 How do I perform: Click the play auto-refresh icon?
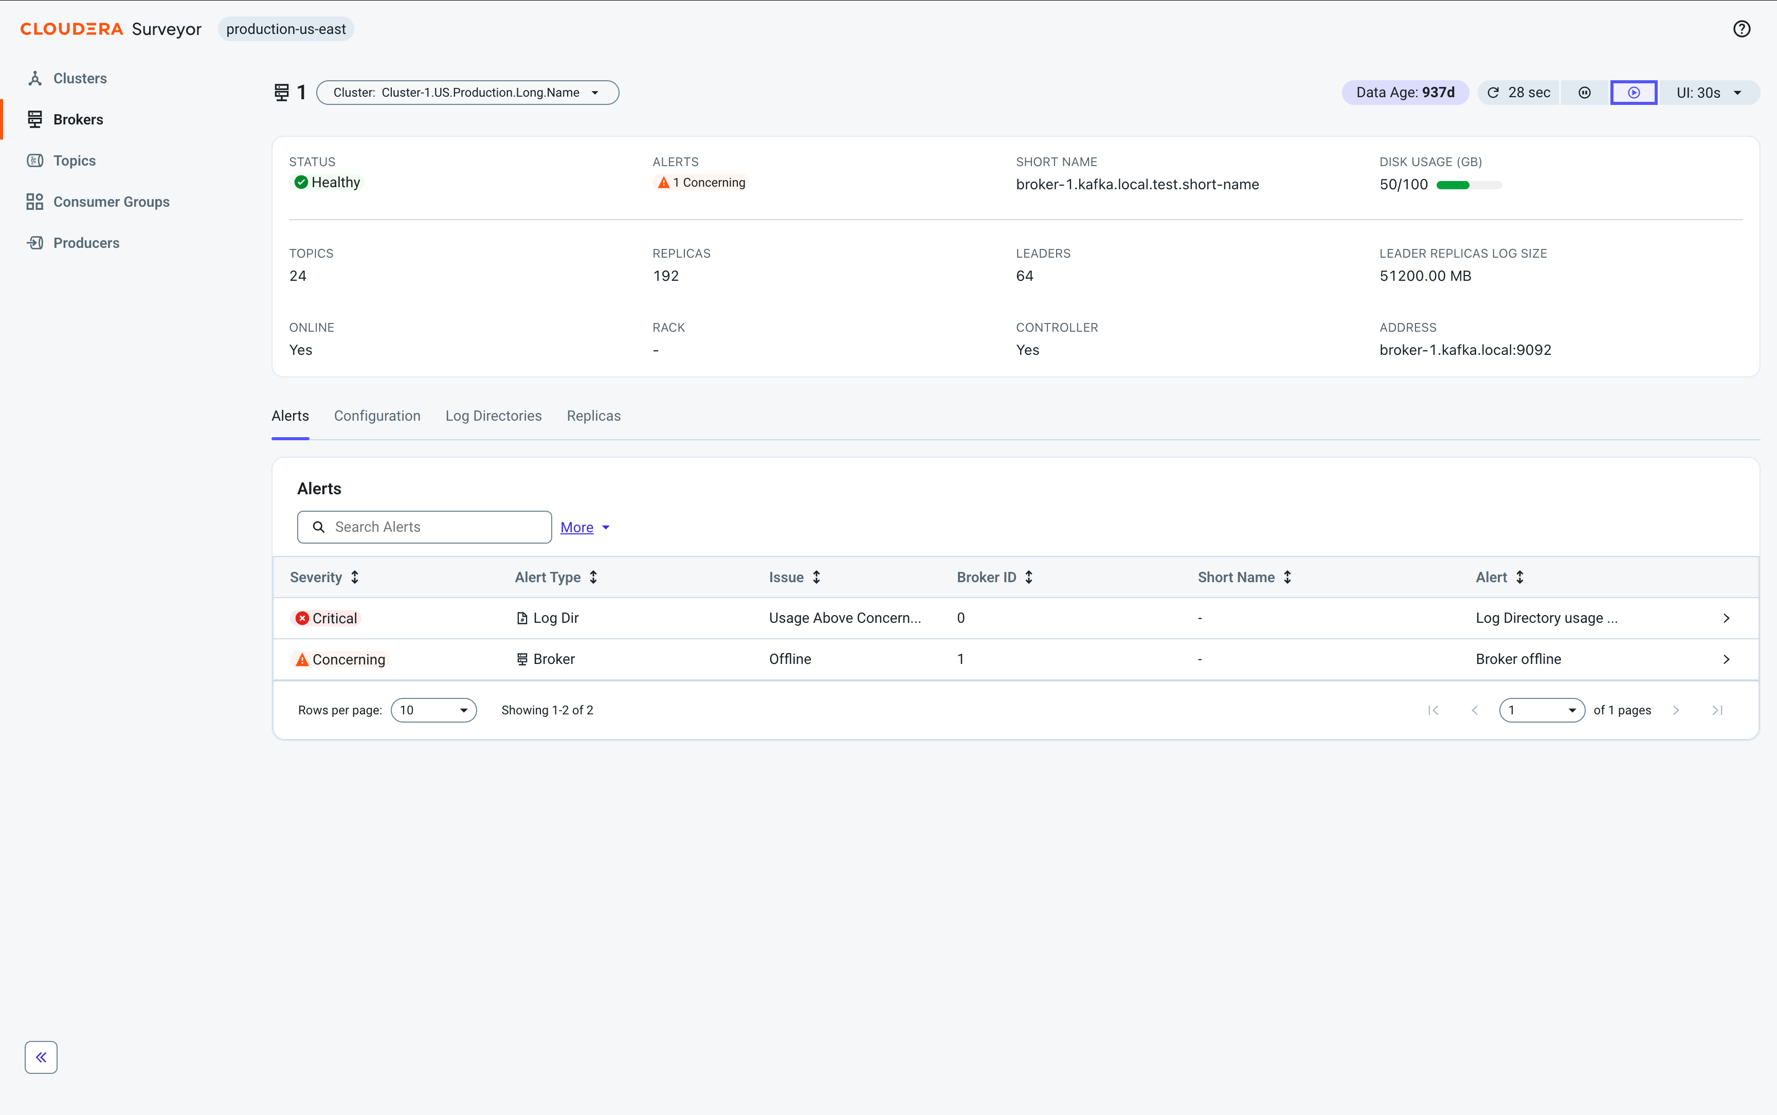pos(1633,93)
